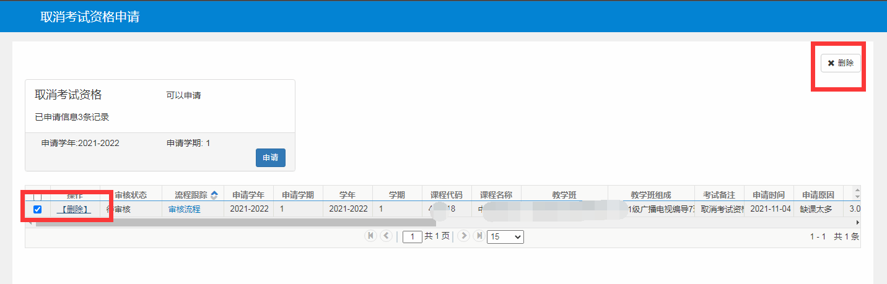Viewport: 887px width, 284px height.
Task: Sort by 申请时间 column header
Action: coord(768,195)
